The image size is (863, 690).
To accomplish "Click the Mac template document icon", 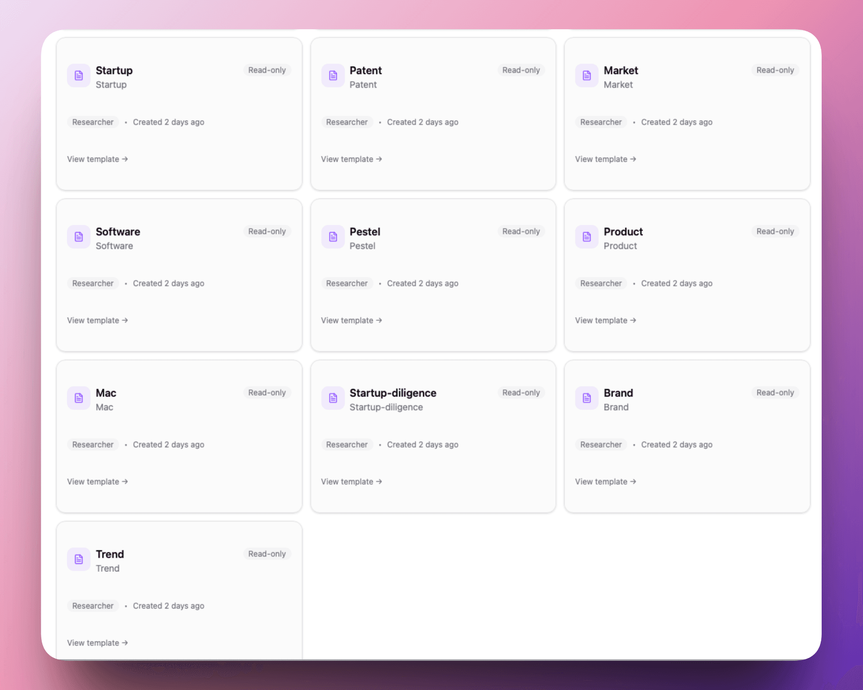I will point(79,398).
